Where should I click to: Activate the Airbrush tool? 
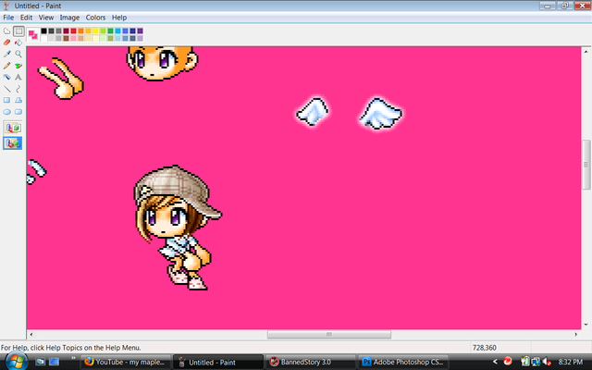pos(6,77)
